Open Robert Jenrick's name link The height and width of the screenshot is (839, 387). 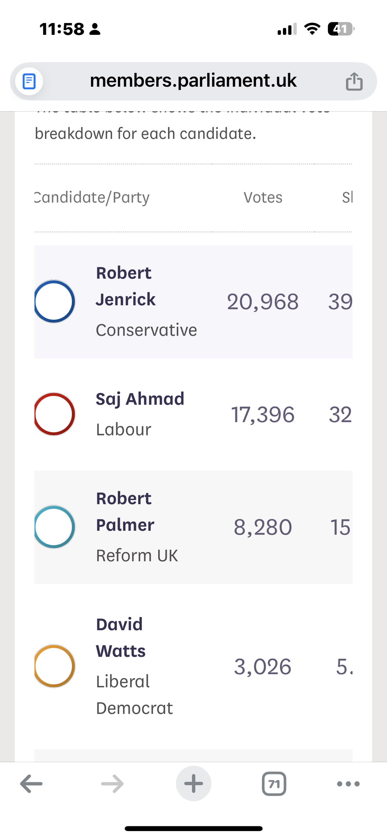tap(125, 286)
